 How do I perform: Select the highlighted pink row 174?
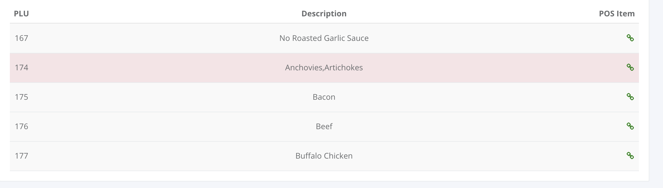pyautogui.click(x=324, y=68)
